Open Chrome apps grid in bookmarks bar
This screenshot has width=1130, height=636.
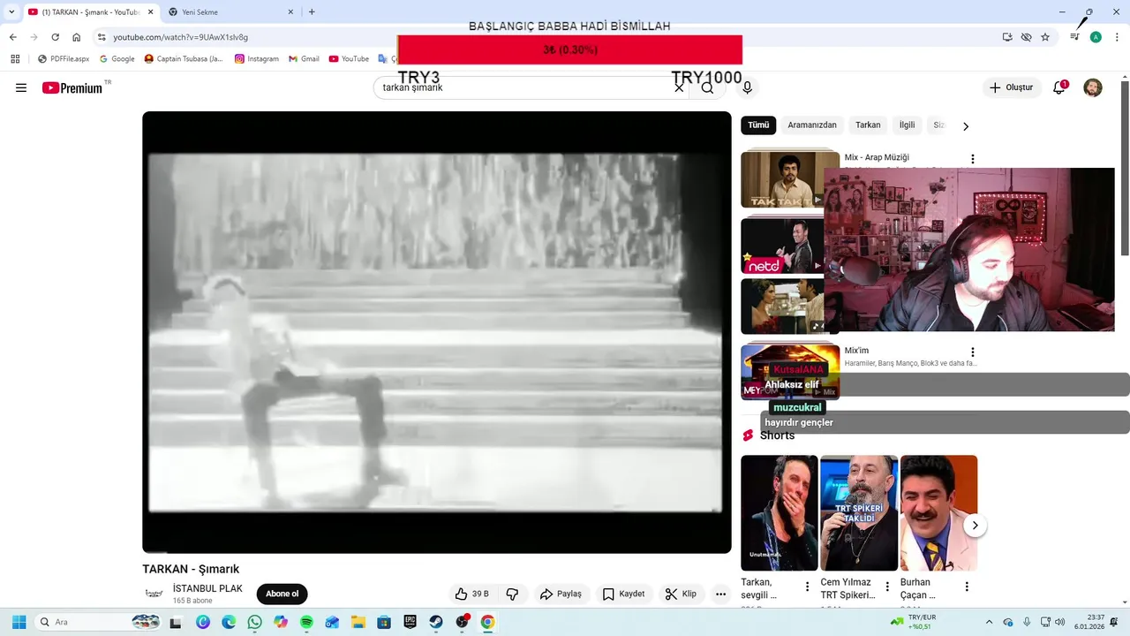15,58
